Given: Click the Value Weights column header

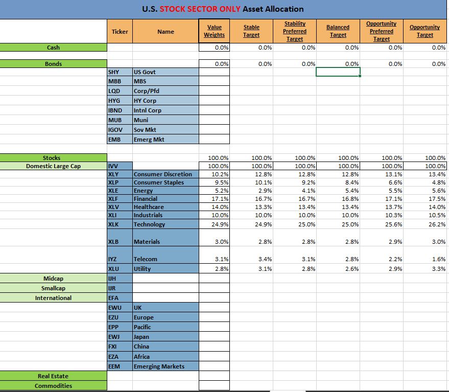Looking at the screenshot, I should point(214,31).
